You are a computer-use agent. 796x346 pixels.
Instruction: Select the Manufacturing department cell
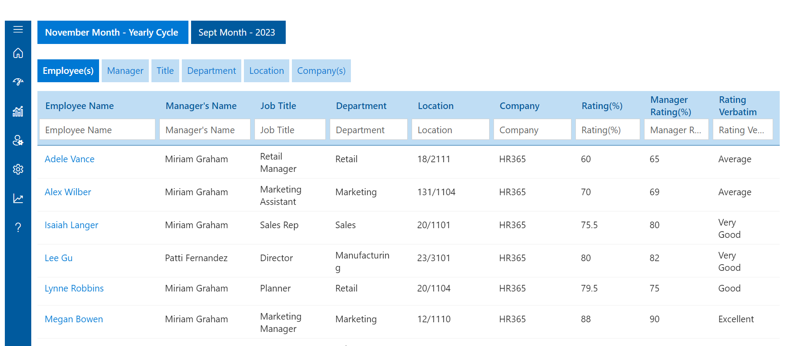coord(362,262)
